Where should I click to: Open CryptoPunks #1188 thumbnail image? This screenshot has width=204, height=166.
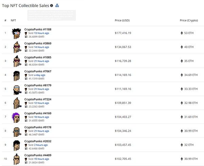pyautogui.click(x=16, y=33)
